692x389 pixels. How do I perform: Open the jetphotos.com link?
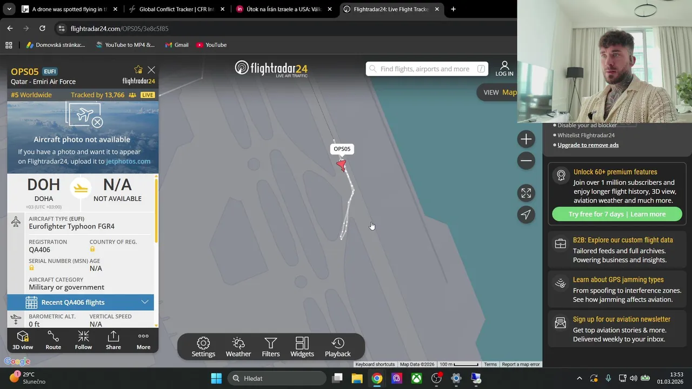tap(128, 161)
